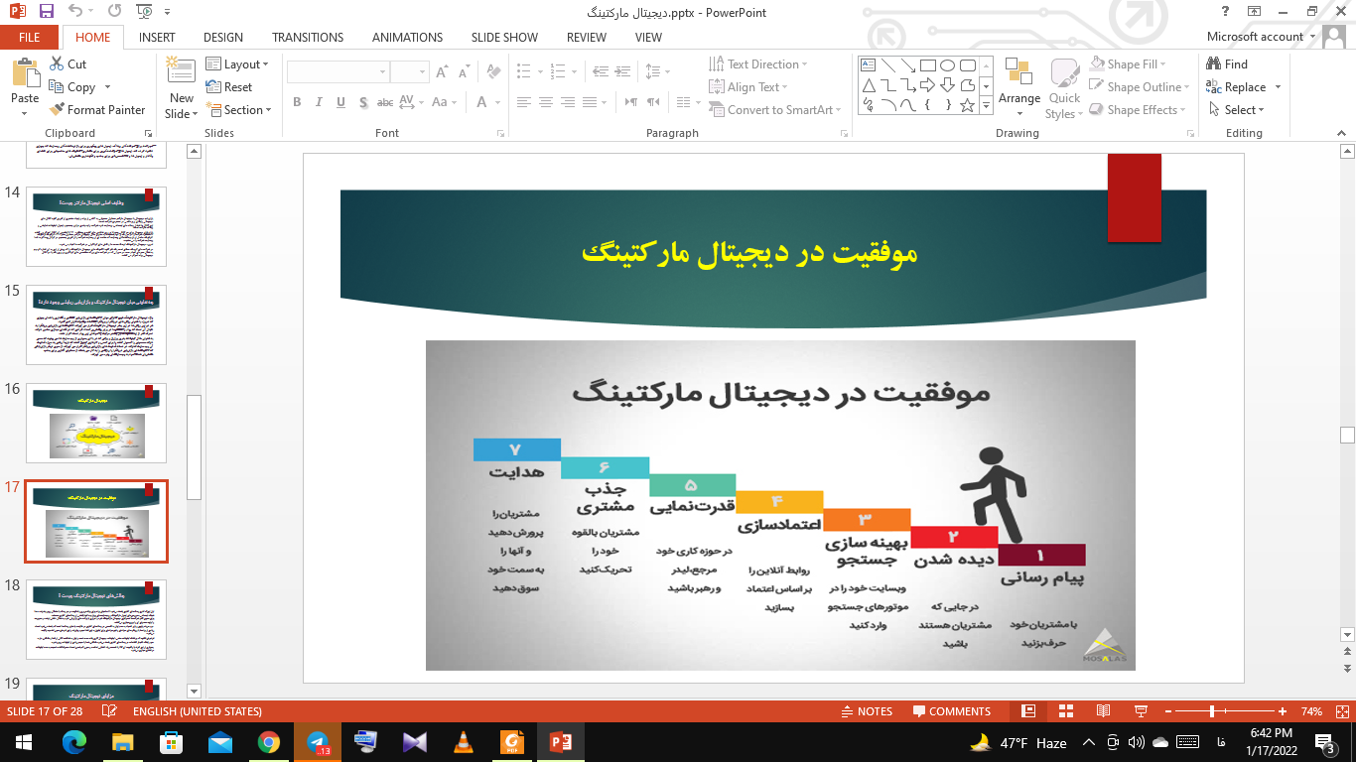1356x762 pixels.
Task: Open the FILE menu tab
Action: click(x=30, y=38)
